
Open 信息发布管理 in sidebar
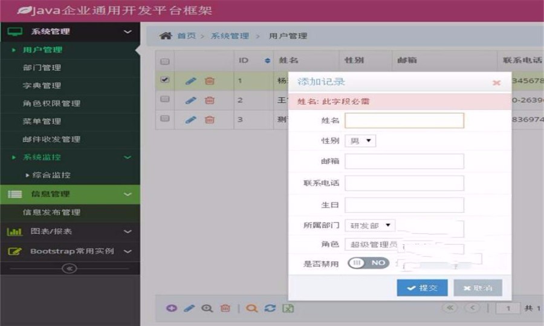(51, 212)
